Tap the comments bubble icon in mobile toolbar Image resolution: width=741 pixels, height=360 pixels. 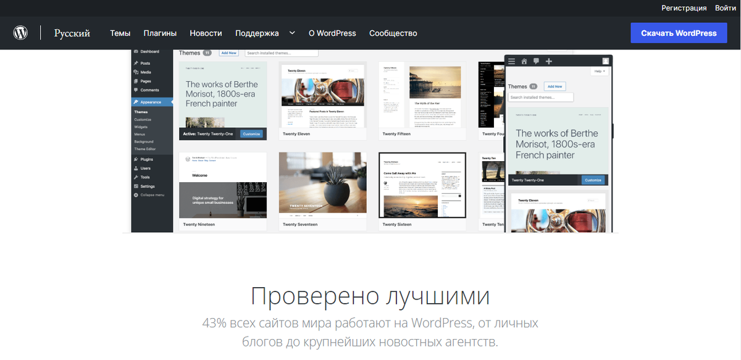click(x=536, y=61)
